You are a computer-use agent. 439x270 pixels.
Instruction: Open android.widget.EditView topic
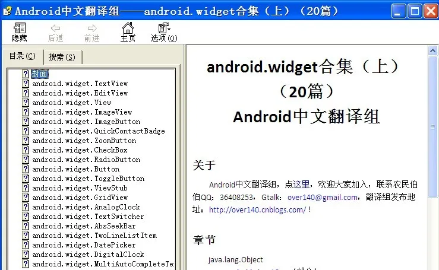80,93
